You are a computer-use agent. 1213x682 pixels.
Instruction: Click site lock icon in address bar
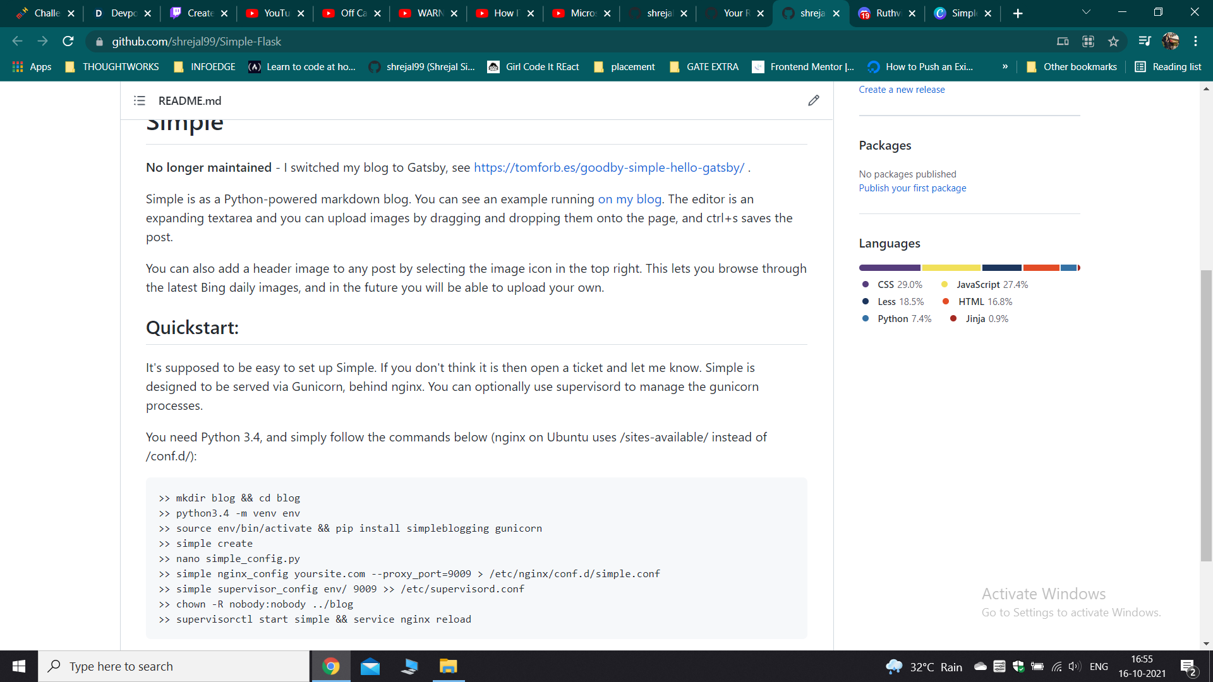tap(99, 42)
